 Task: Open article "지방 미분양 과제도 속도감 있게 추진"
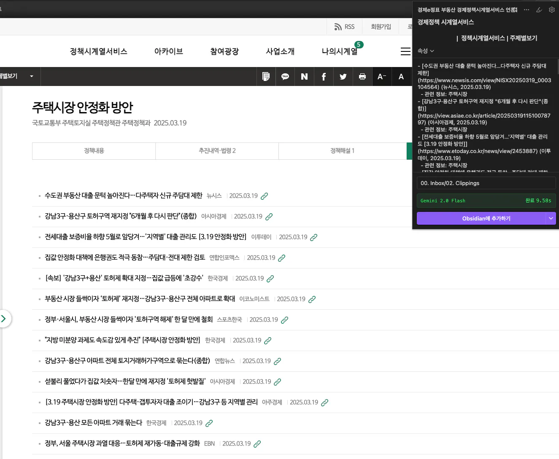(x=123, y=340)
